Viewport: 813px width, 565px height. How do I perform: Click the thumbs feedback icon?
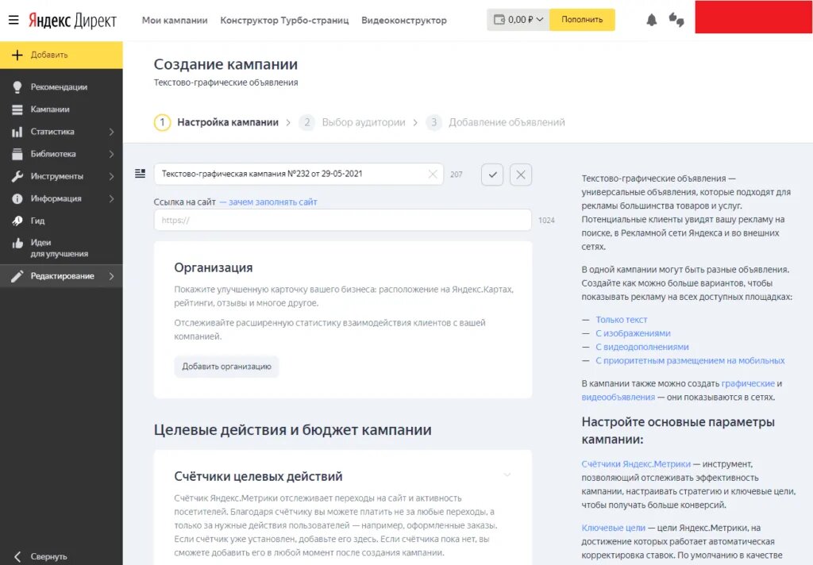tap(676, 20)
